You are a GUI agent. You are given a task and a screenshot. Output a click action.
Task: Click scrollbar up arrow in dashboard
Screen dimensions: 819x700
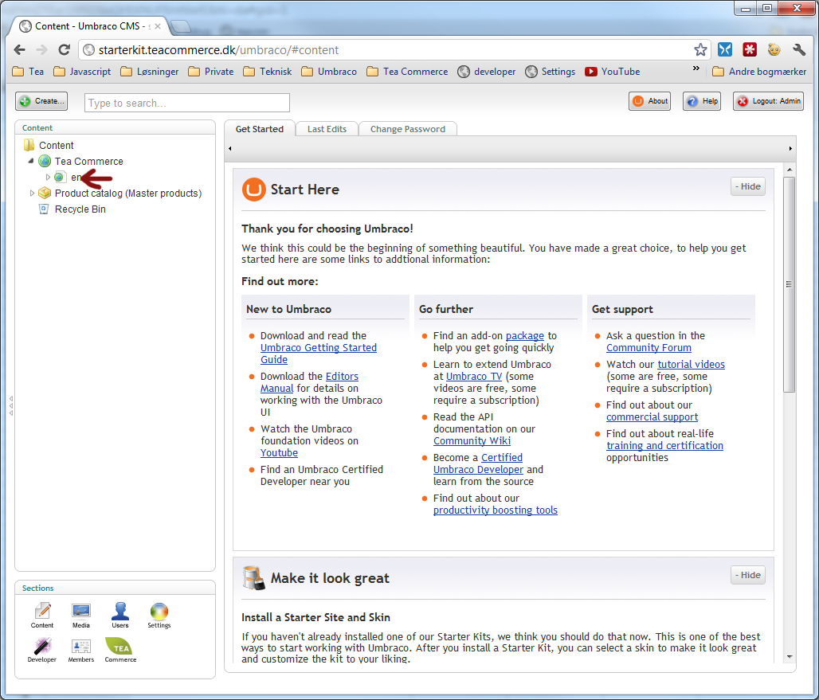tap(790, 170)
